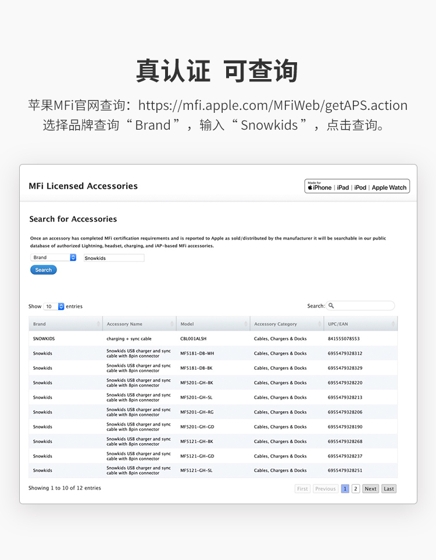The height and width of the screenshot is (560, 436).
Task: Sort by UPC/EAN column header
Action: click(x=360, y=324)
